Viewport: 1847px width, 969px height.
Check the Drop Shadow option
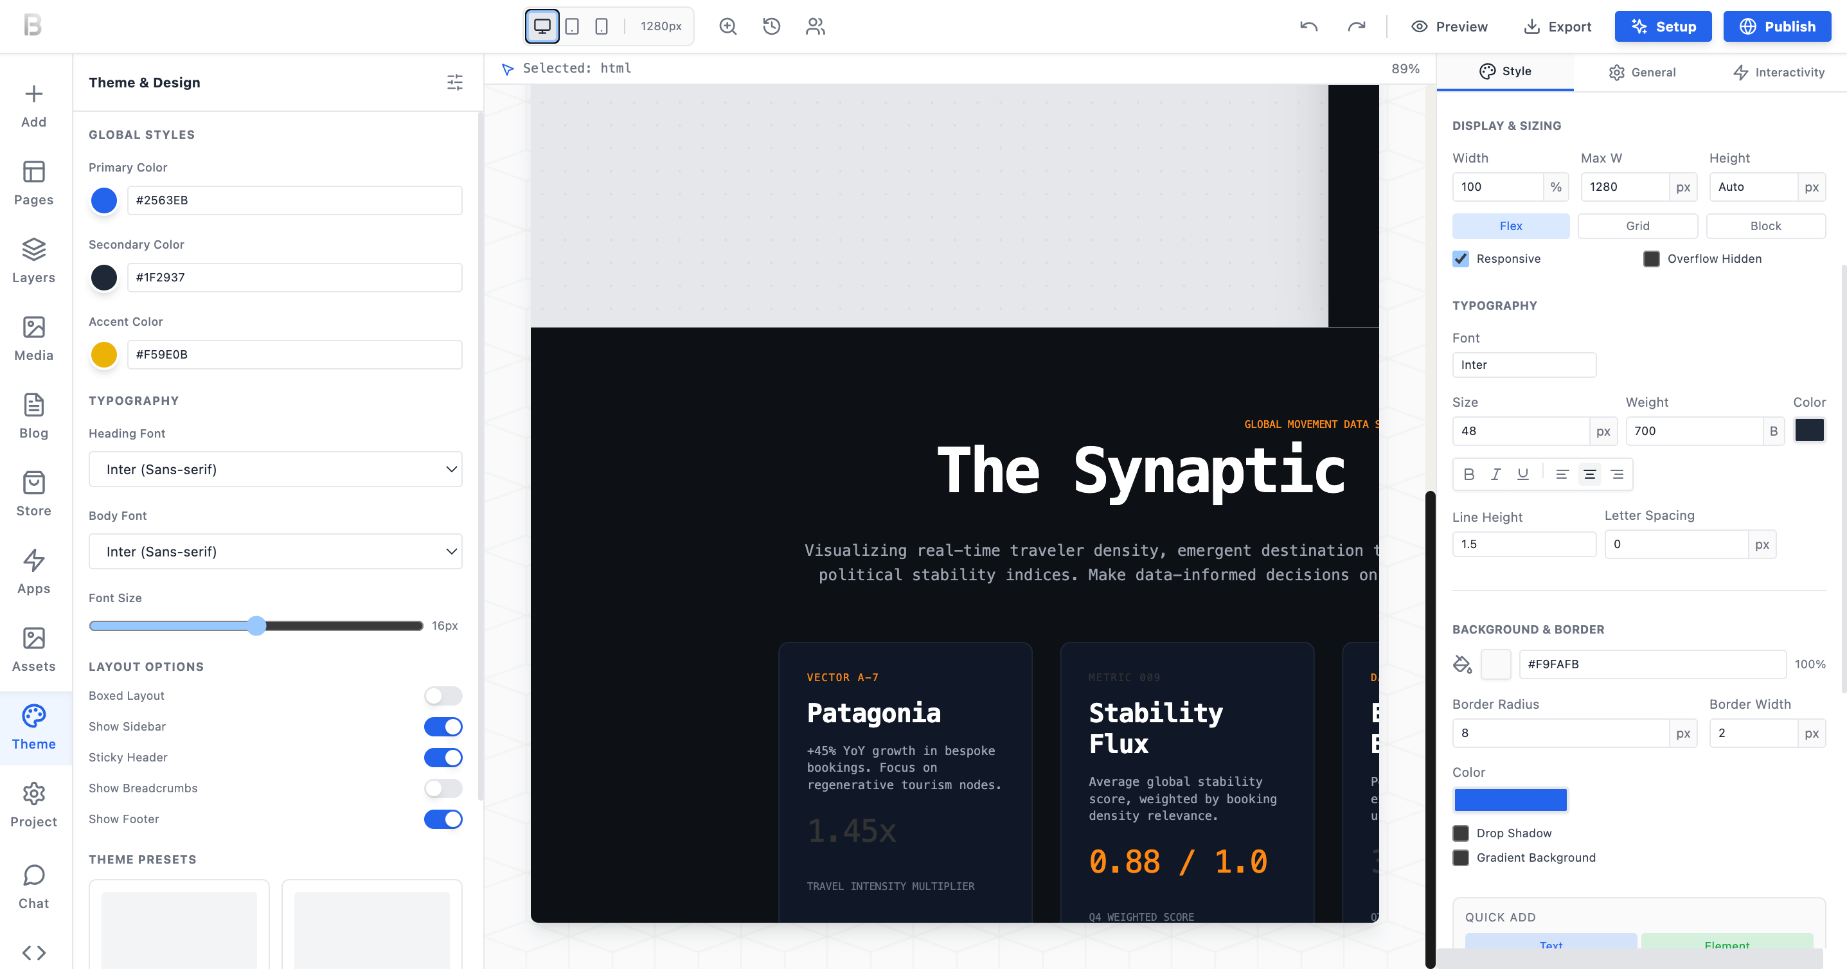point(1461,833)
